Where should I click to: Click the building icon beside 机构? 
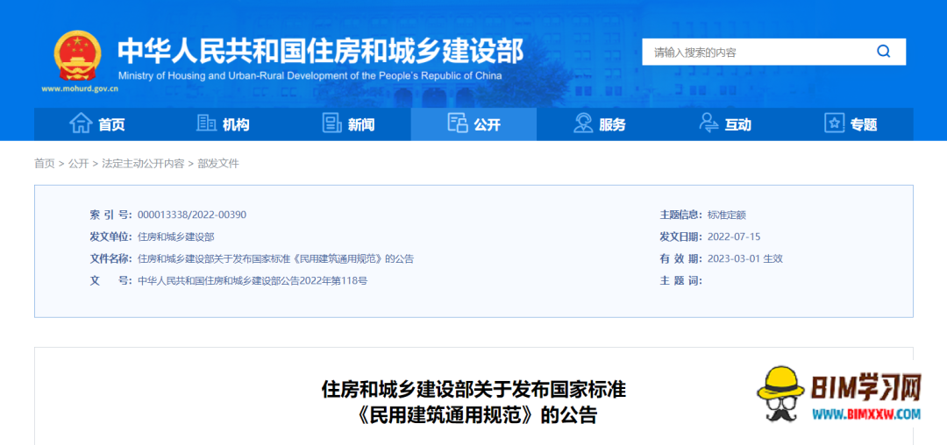[206, 124]
